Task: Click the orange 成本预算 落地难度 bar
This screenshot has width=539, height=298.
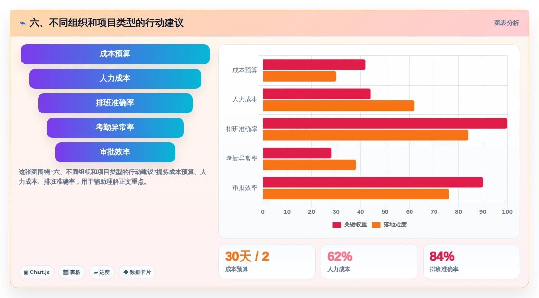Action: [x=299, y=76]
